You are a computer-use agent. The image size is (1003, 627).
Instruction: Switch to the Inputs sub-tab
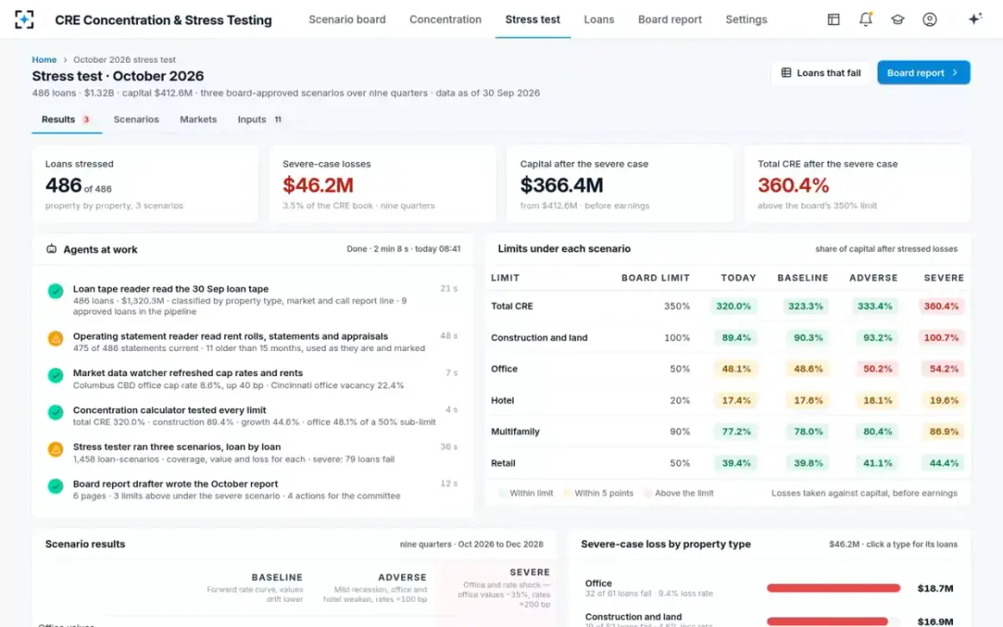click(260, 120)
